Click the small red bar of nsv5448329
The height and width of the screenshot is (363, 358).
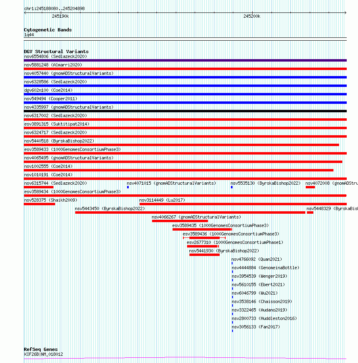click(310, 212)
